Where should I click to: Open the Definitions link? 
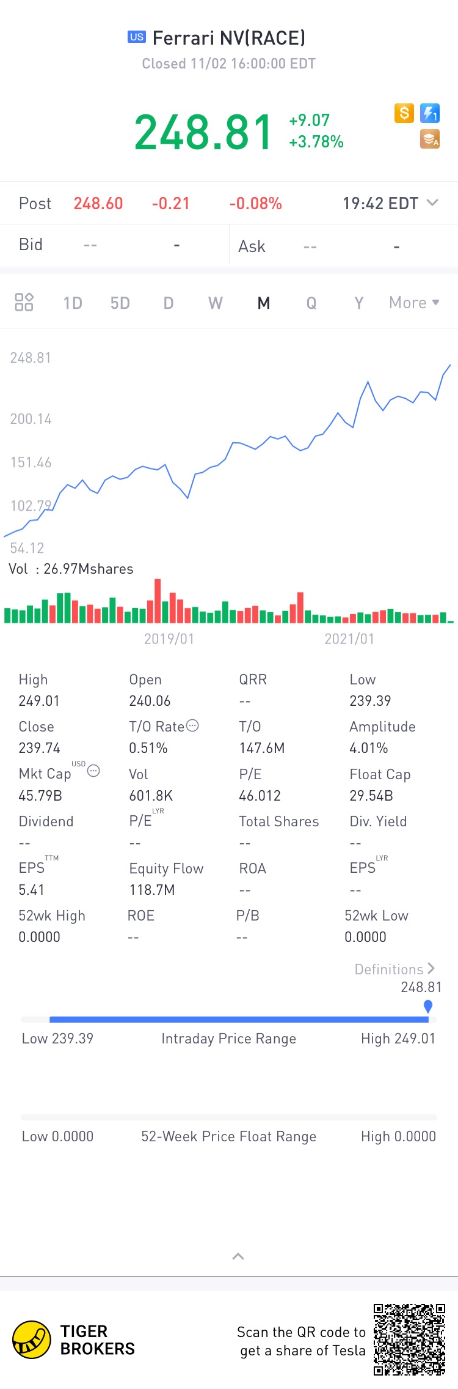pyautogui.click(x=394, y=969)
